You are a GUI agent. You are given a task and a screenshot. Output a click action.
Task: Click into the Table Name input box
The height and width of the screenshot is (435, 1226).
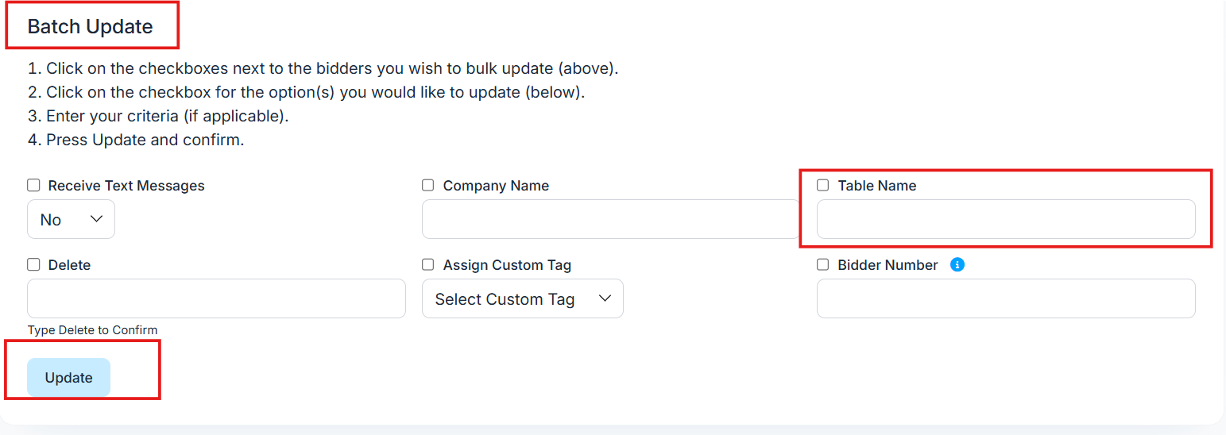1005,219
